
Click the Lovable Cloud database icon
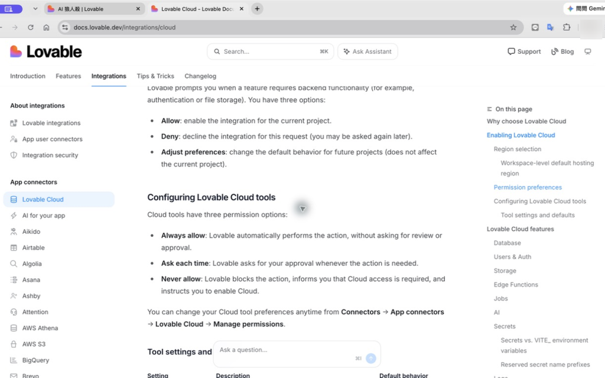click(14, 200)
